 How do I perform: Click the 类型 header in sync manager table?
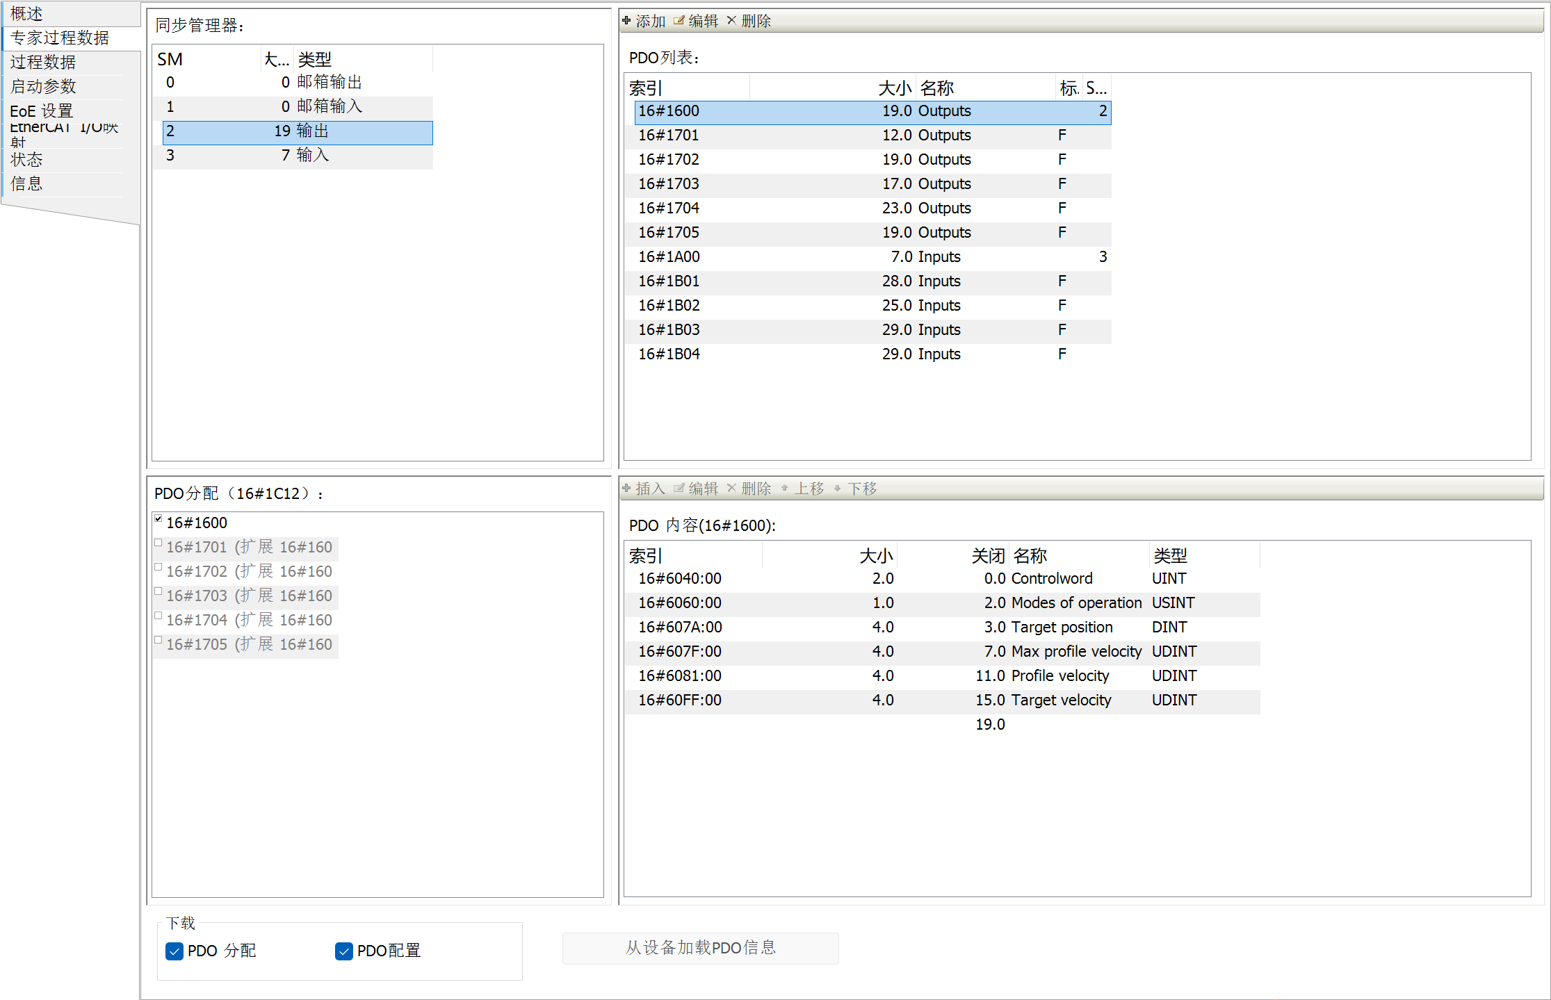point(363,60)
